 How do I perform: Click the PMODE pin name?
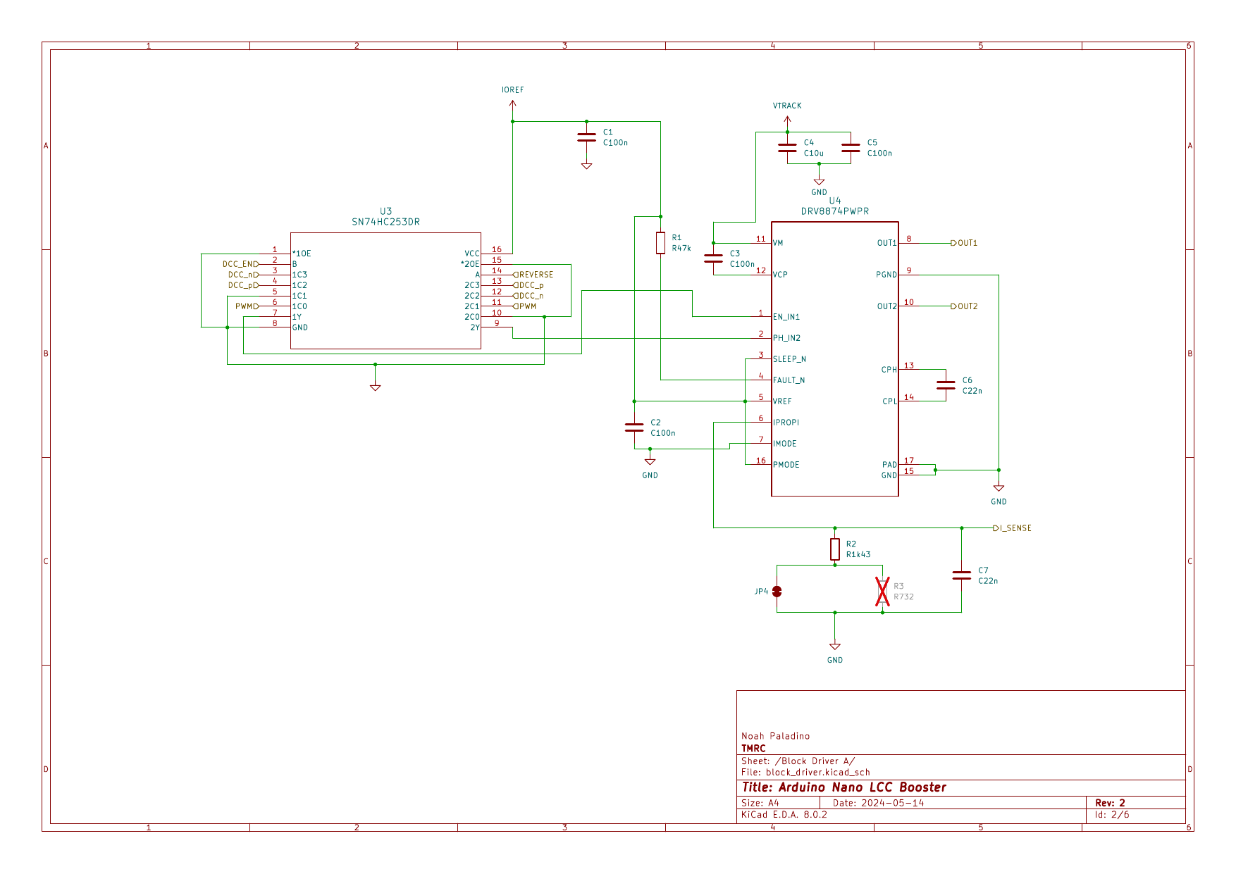[786, 465]
